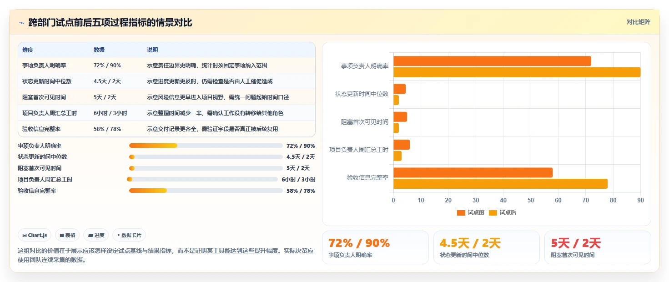Screen dimensions: 669x282
Task: Click the 事项负责人明确率 progress bar
Action: coord(206,146)
